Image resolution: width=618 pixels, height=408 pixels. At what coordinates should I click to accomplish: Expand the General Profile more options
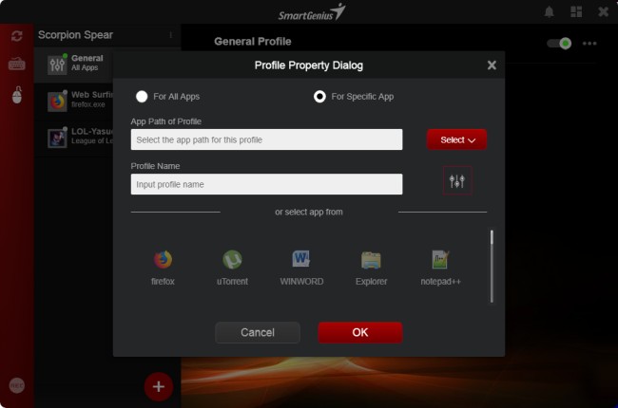(589, 43)
